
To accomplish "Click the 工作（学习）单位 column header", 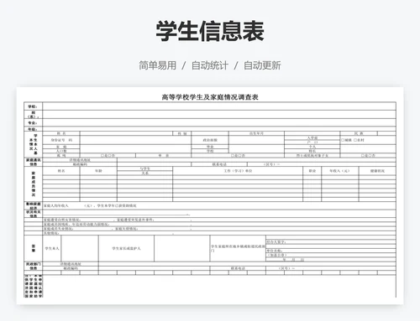I will (x=238, y=171).
